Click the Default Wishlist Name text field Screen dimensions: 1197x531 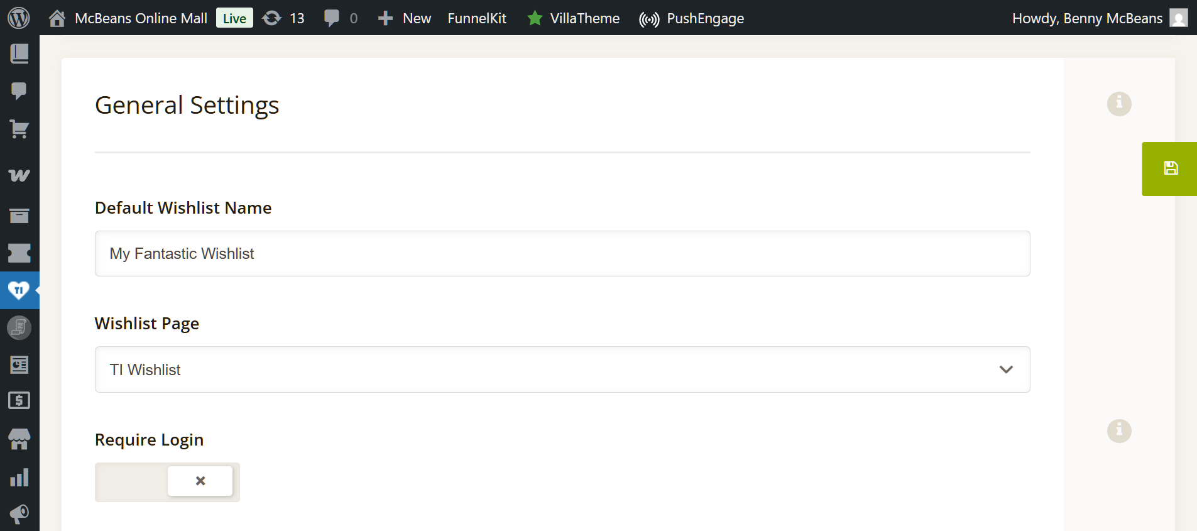(x=562, y=254)
